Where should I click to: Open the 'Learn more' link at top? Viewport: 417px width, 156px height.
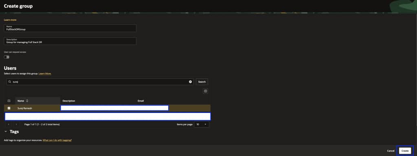tap(10, 20)
